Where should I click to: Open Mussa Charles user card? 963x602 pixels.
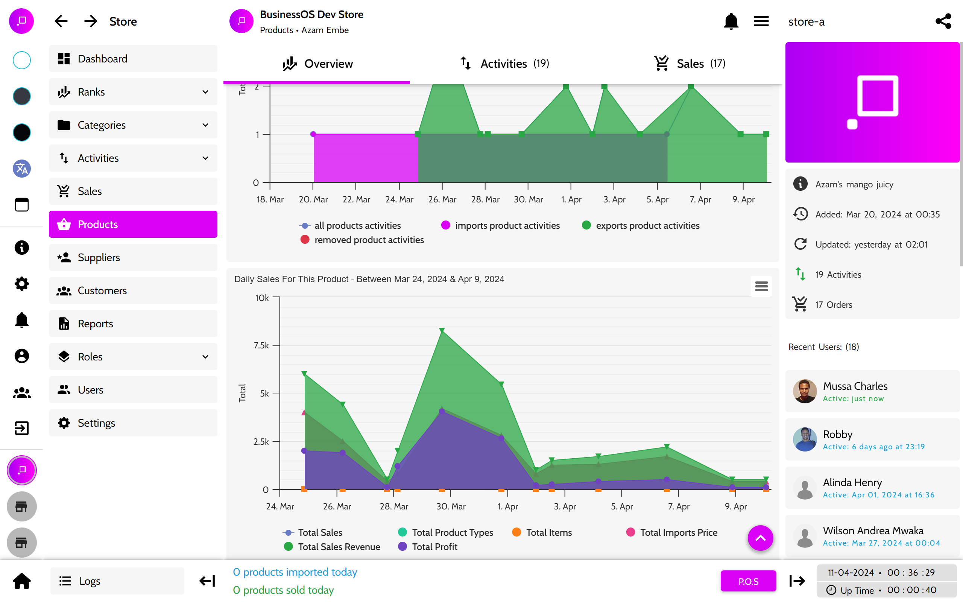tap(872, 391)
